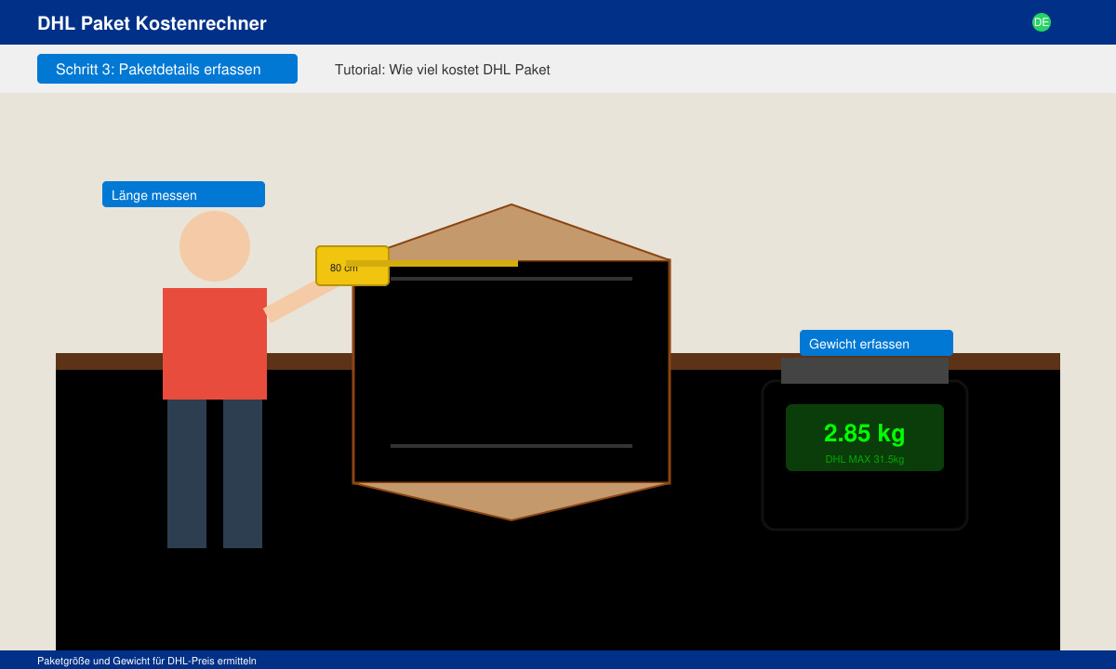This screenshot has height=669, width=1116.
Task: Click the gray scale platform
Action: click(x=865, y=371)
